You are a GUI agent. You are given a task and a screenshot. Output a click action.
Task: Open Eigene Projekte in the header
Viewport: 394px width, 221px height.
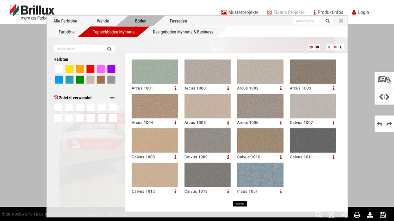click(286, 12)
